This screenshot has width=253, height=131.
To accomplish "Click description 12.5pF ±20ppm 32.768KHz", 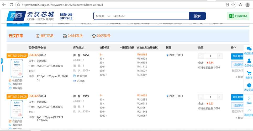I will coord(52,78).
